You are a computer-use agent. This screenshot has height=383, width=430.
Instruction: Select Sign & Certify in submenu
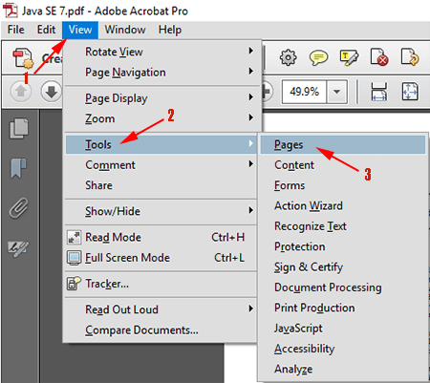(x=343, y=266)
